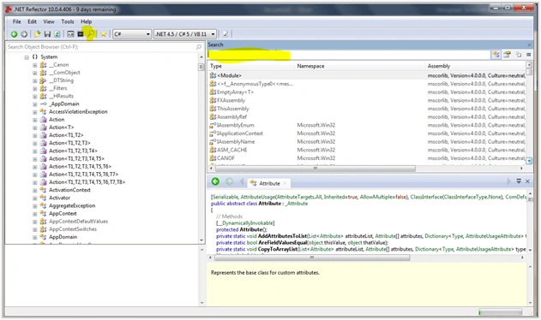
Task: Click the magnifier in the object browser search box
Action: (199, 47)
